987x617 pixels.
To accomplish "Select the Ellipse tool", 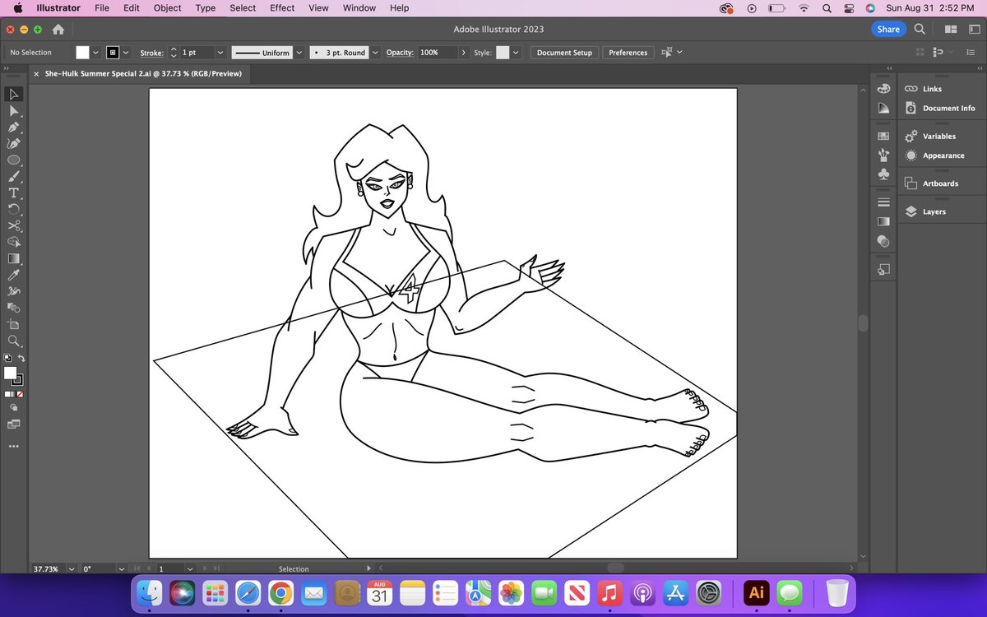I will pyautogui.click(x=13, y=160).
